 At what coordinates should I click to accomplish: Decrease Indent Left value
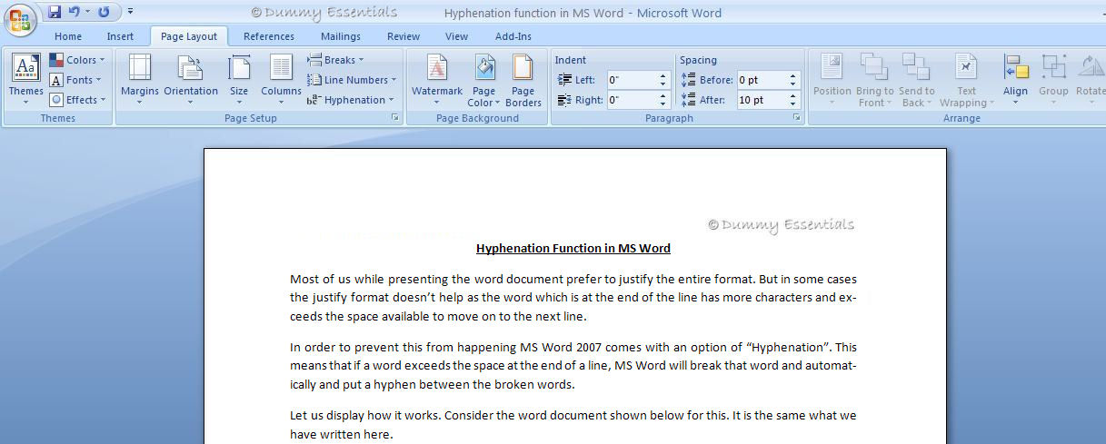pyautogui.click(x=663, y=84)
